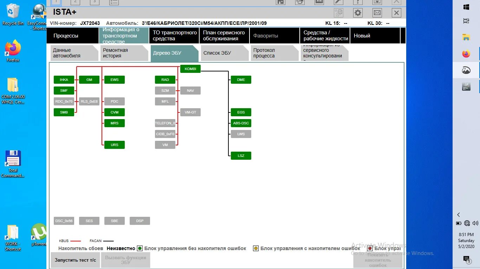Open Firefox desktop shortcut

[13, 51]
